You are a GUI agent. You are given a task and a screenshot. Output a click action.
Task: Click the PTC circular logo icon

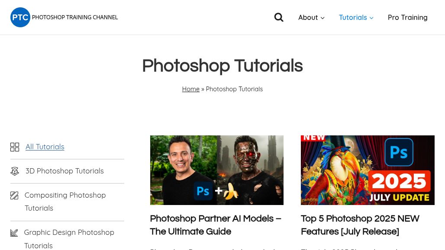(x=20, y=17)
